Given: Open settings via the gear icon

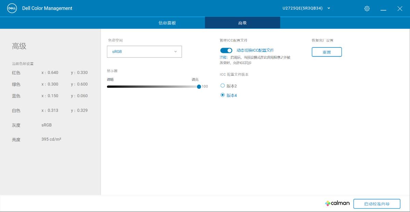Looking at the screenshot, I should pyautogui.click(x=367, y=9).
